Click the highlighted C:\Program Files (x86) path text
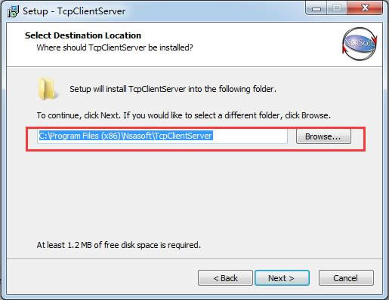 point(125,136)
